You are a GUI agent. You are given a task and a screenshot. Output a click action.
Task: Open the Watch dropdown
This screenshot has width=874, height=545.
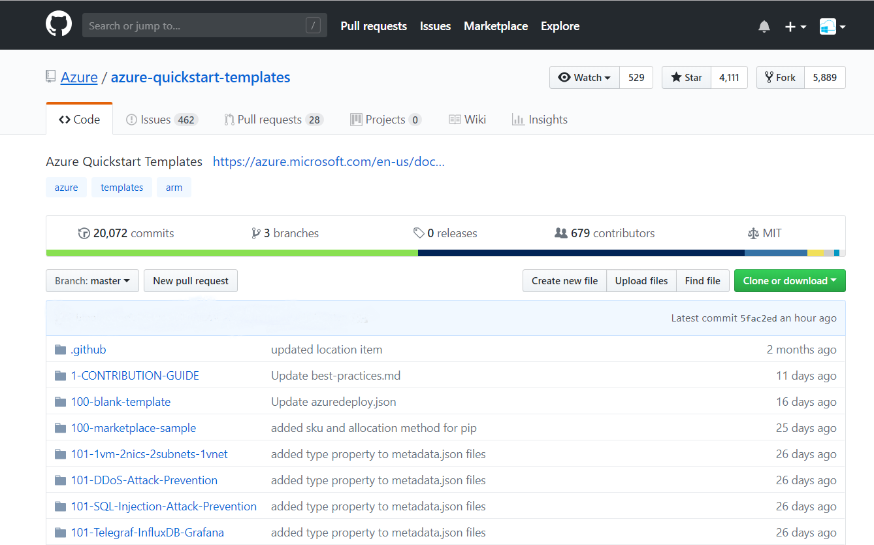click(585, 77)
